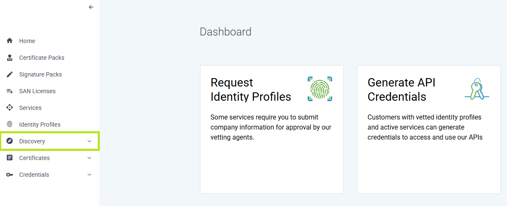The width and height of the screenshot is (507, 206).
Task: Click the Signature Packs pencil icon
Action: click(10, 74)
